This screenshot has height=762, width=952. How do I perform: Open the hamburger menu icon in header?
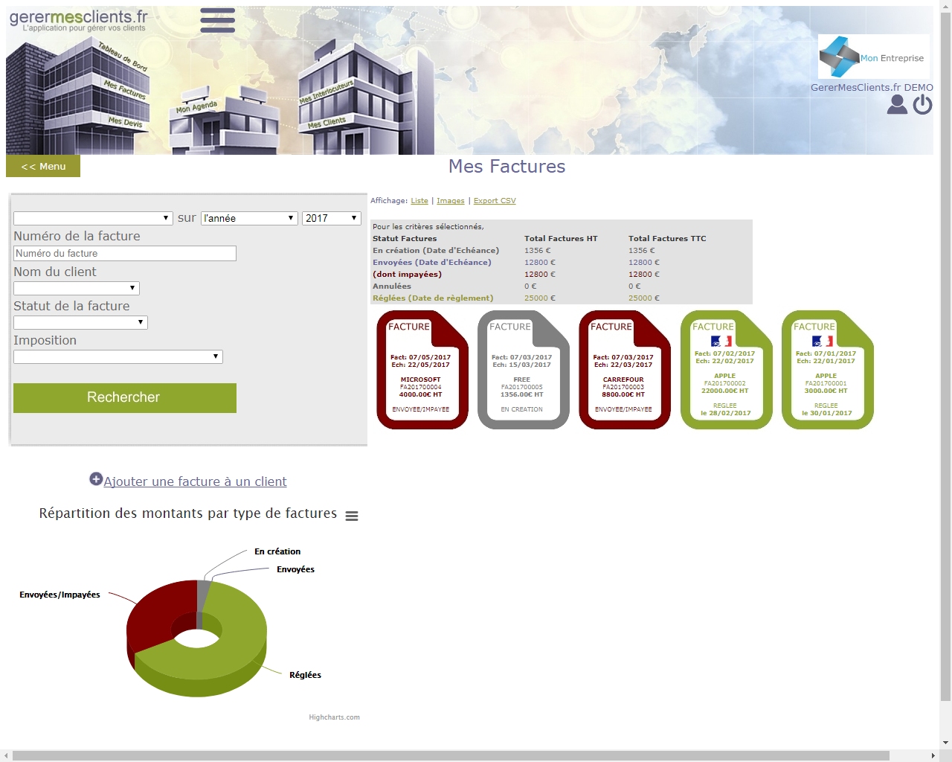[x=217, y=21]
